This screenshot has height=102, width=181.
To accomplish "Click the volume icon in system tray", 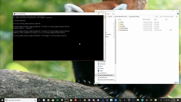I will 169,100.
